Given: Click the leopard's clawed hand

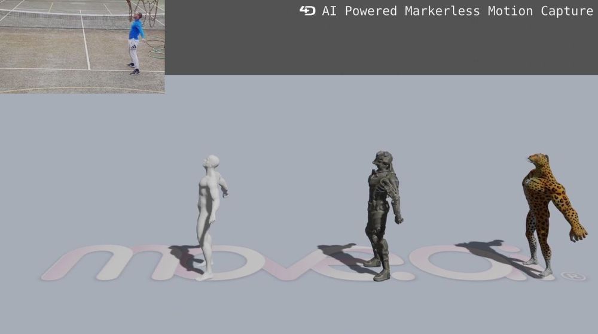Looking at the screenshot, I should pyautogui.click(x=578, y=233).
